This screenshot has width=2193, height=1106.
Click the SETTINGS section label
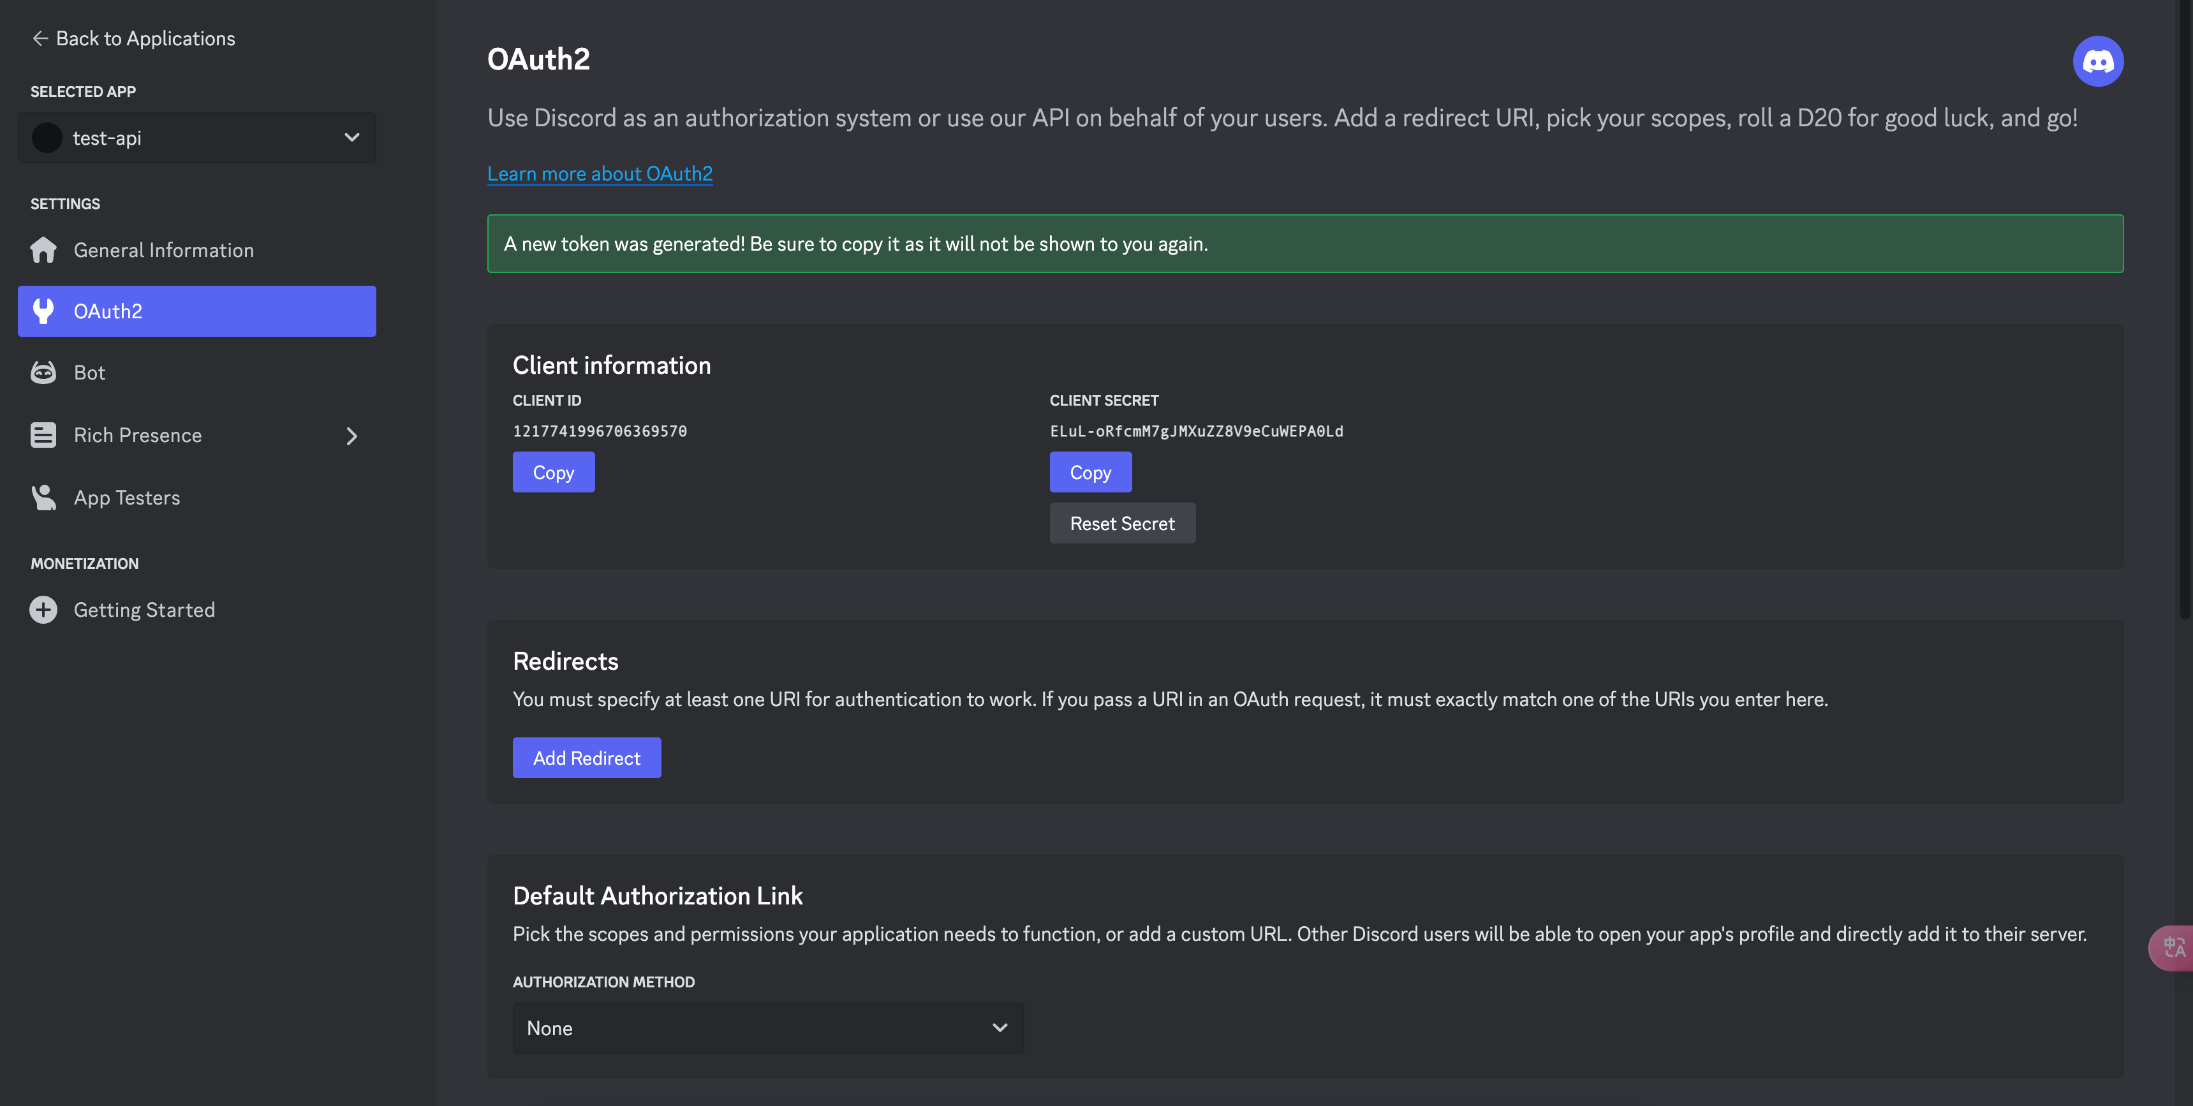point(66,203)
